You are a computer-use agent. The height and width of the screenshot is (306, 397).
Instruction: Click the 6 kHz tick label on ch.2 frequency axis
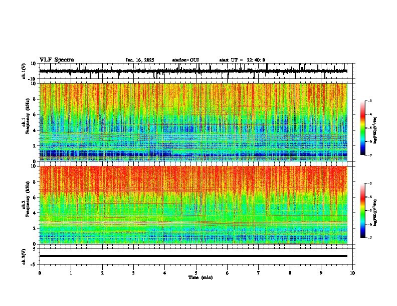[35, 197]
